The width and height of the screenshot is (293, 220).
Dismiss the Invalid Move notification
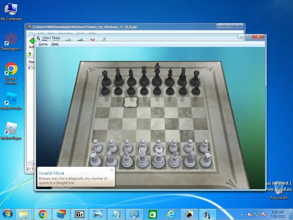tap(112, 170)
